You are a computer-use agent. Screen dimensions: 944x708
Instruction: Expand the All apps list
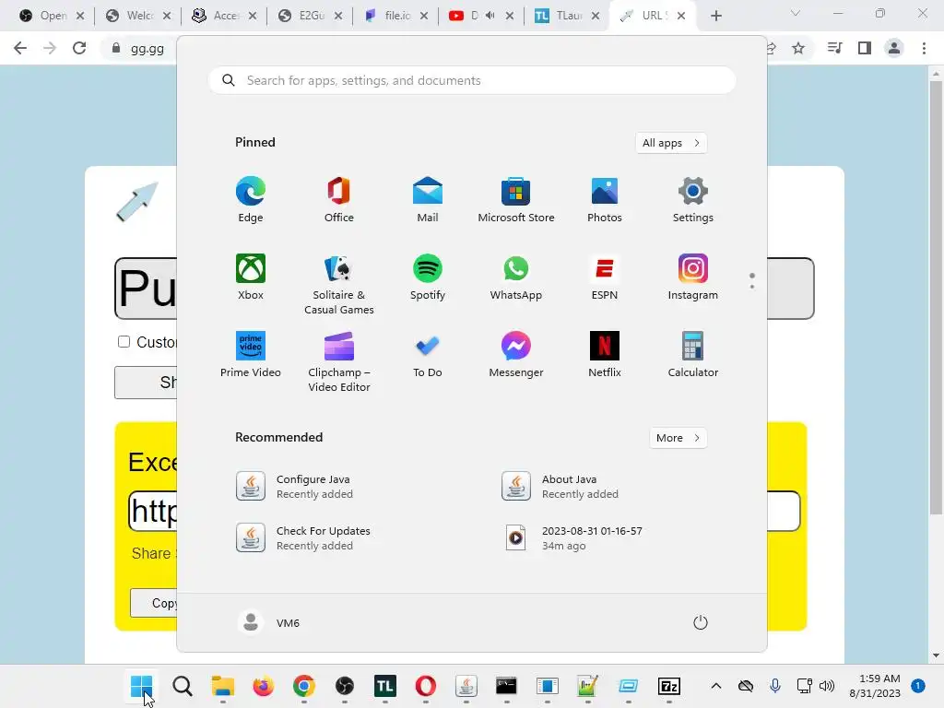point(671,143)
